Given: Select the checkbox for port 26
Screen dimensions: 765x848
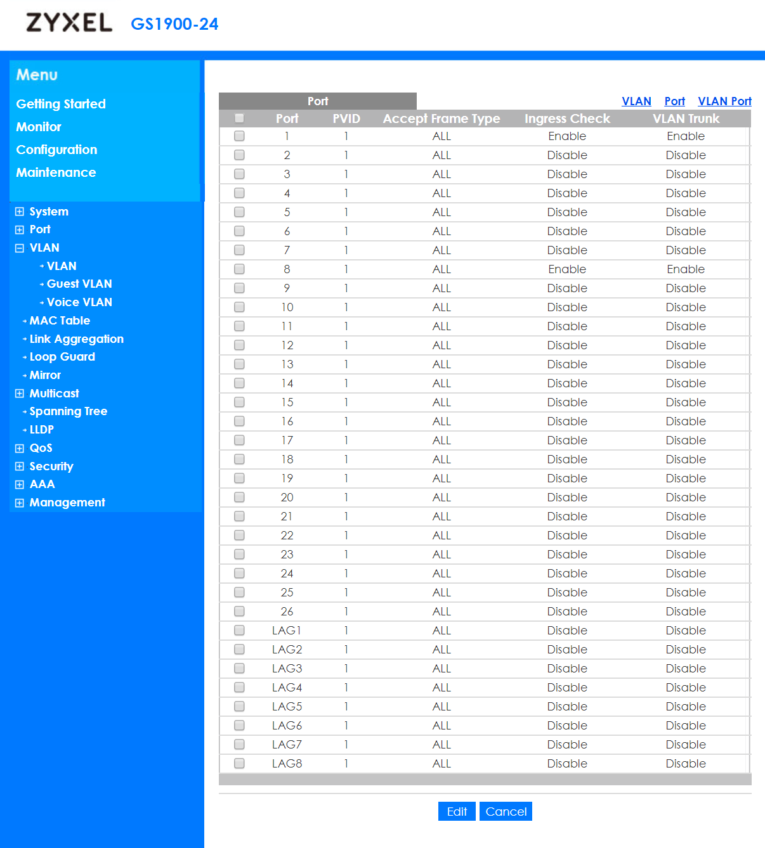Looking at the screenshot, I should tap(239, 611).
